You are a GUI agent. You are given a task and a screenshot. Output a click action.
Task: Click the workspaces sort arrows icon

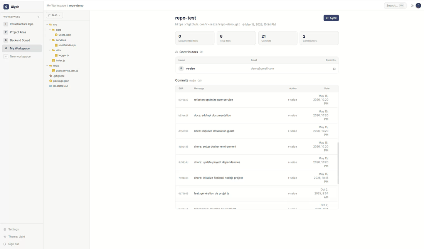tap(39, 17)
